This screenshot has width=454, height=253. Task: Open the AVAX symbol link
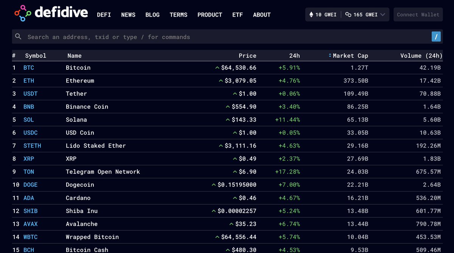click(31, 224)
